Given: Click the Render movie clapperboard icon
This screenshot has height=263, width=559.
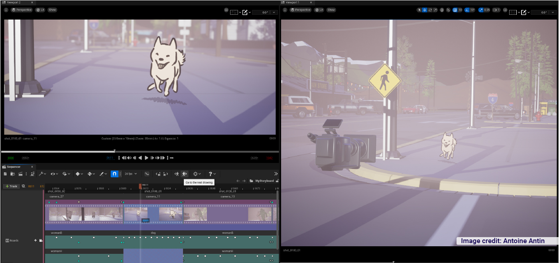Looking at the screenshot, I should pyautogui.click(x=20, y=174).
